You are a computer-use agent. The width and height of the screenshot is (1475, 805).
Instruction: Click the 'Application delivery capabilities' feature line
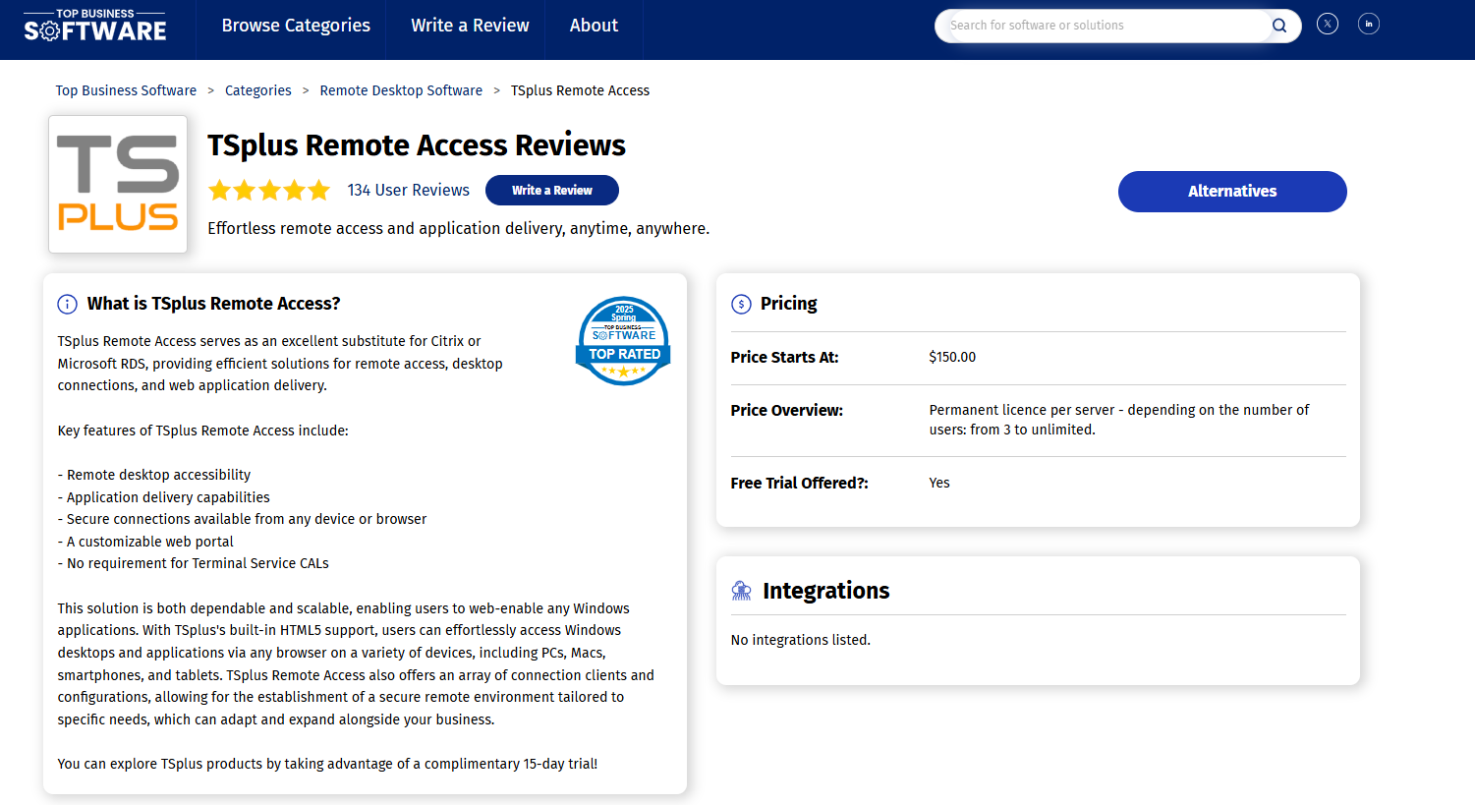(163, 497)
